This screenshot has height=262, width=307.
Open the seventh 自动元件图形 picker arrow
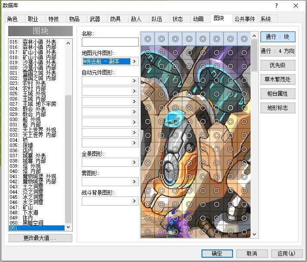pyautogui.click(x=134, y=143)
